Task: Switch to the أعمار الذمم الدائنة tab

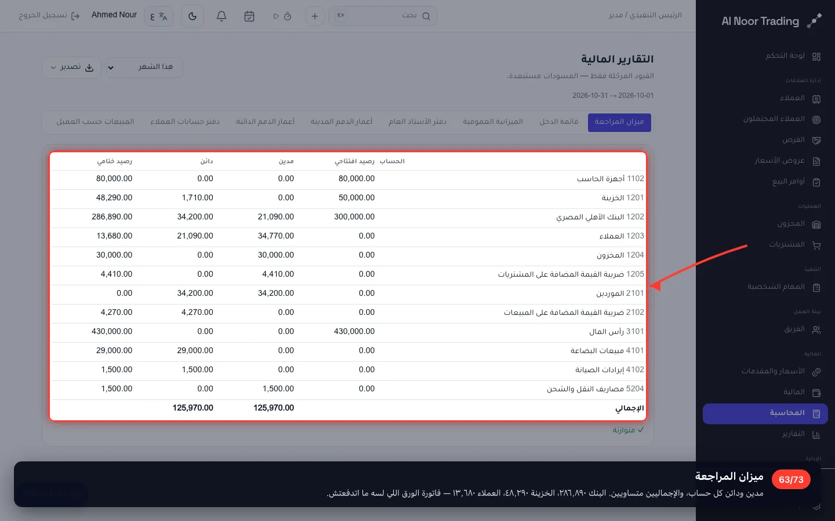Action: pos(265,122)
